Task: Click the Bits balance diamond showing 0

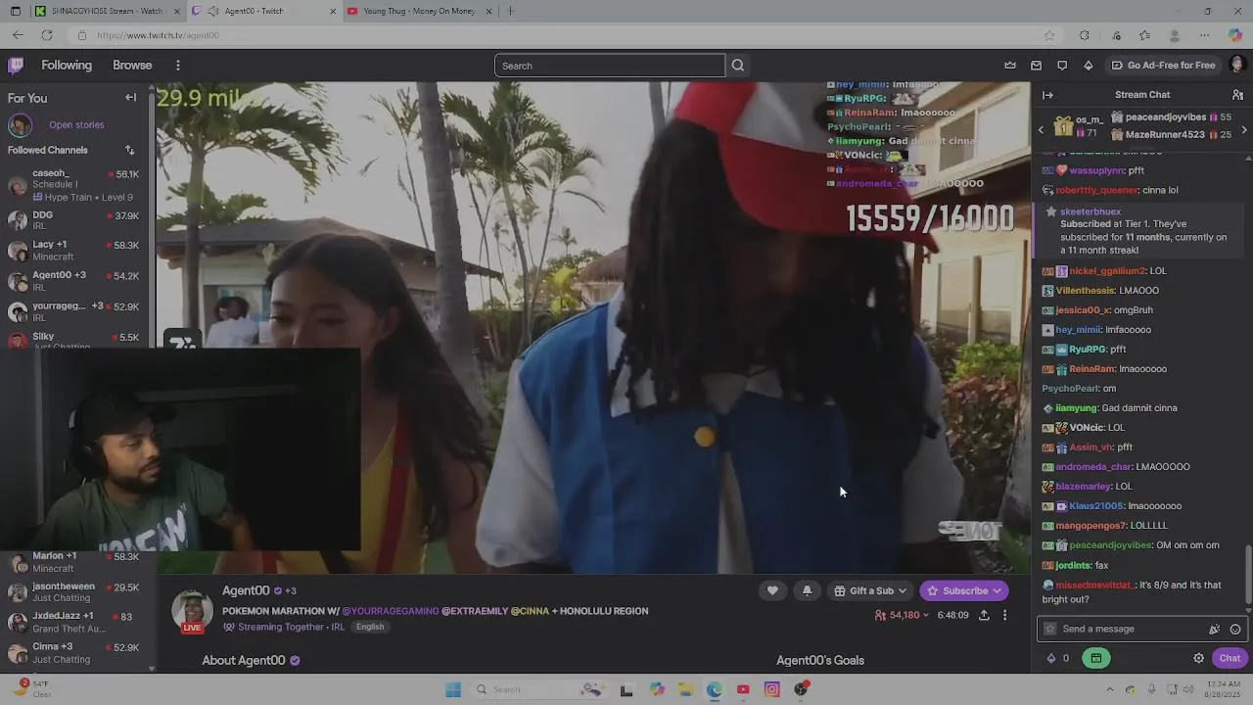Action: pyautogui.click(x=1057, y=658)
